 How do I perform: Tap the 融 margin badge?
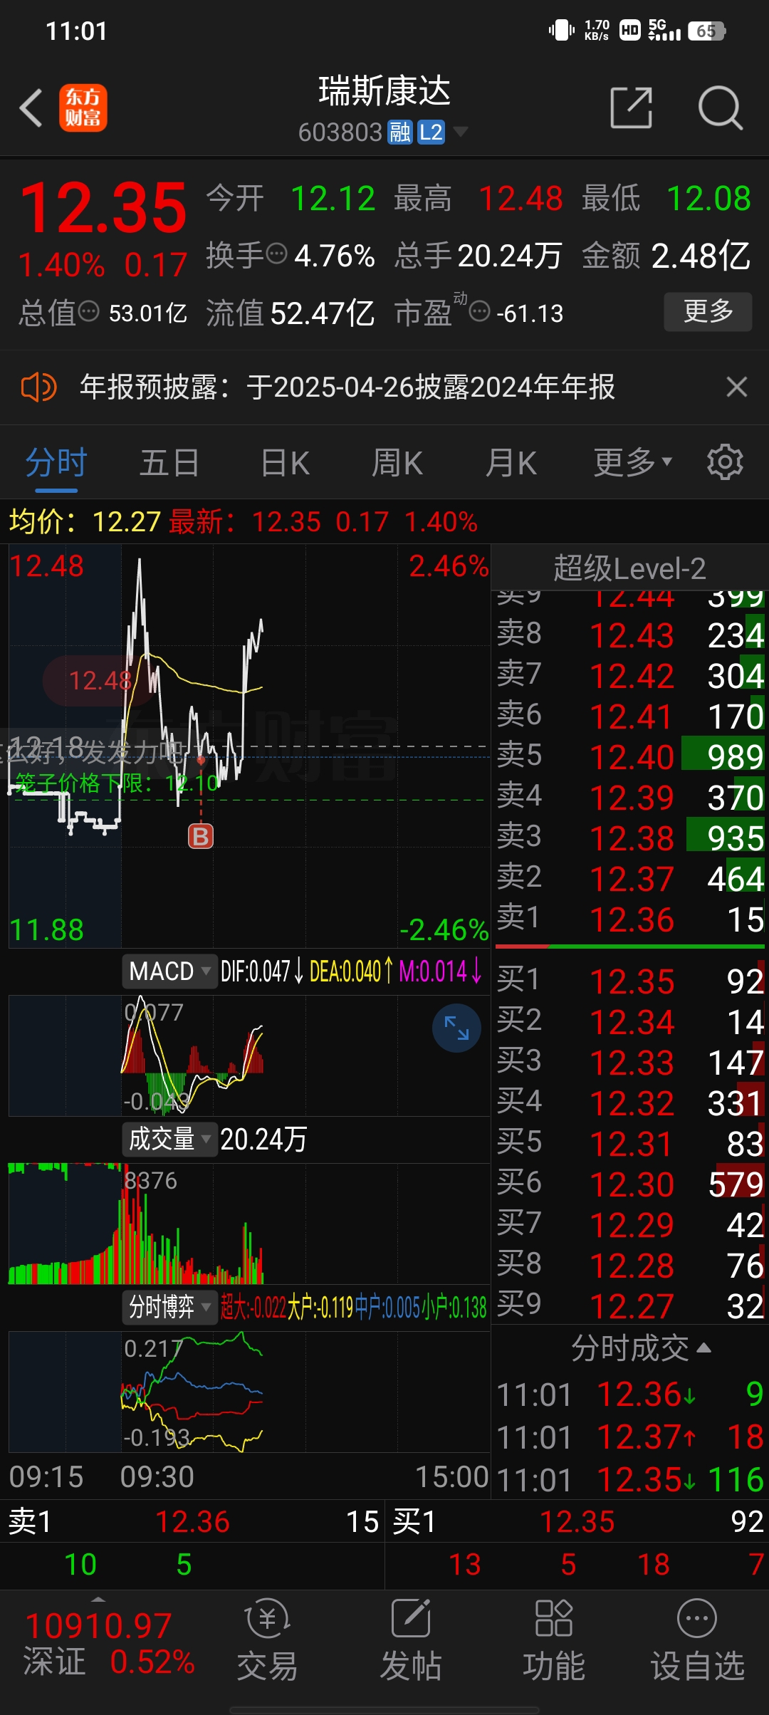(399, 132)
